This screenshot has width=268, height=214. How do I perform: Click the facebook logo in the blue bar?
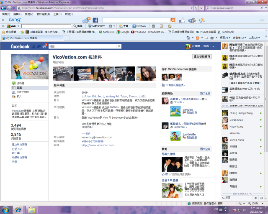[x=20, y=46]
